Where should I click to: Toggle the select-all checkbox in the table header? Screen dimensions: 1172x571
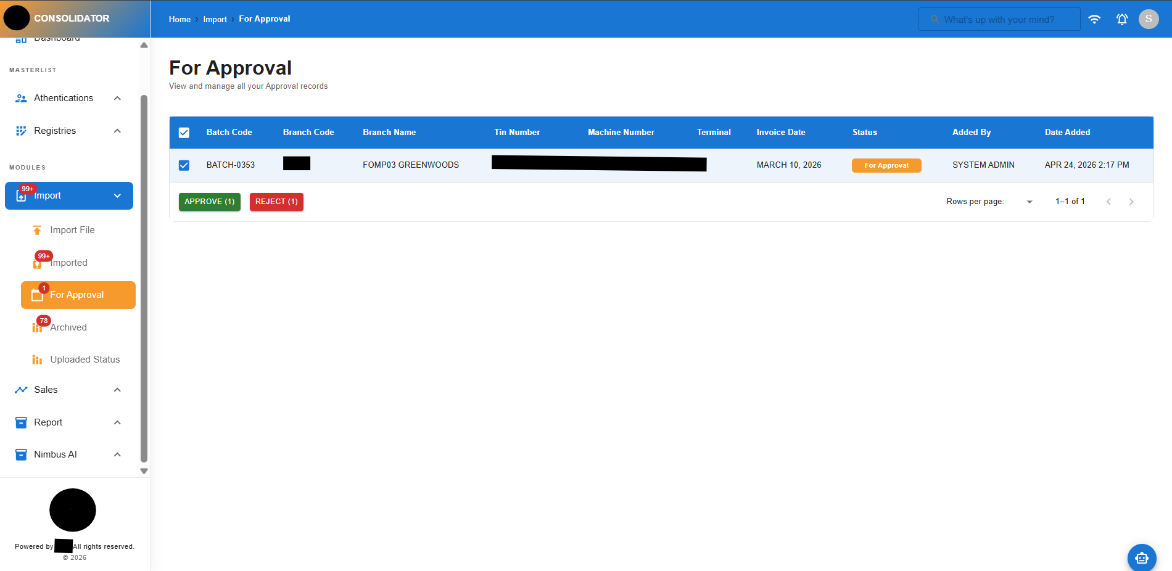[184, 132]
